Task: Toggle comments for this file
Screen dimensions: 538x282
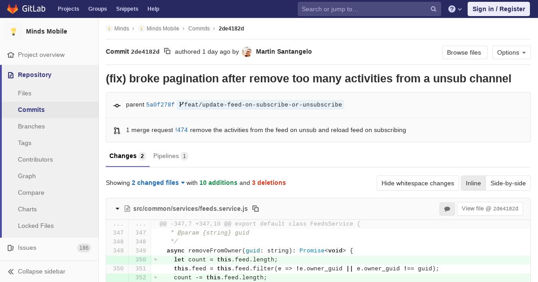Action: [x=447, y=209]
